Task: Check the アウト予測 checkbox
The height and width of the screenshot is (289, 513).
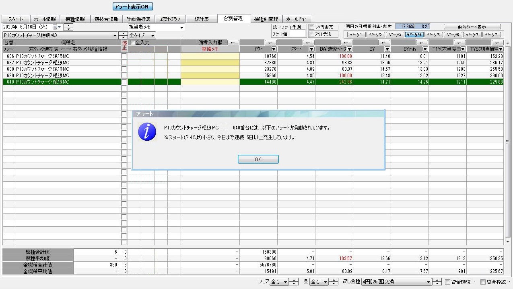Action: tap(311, 34)
